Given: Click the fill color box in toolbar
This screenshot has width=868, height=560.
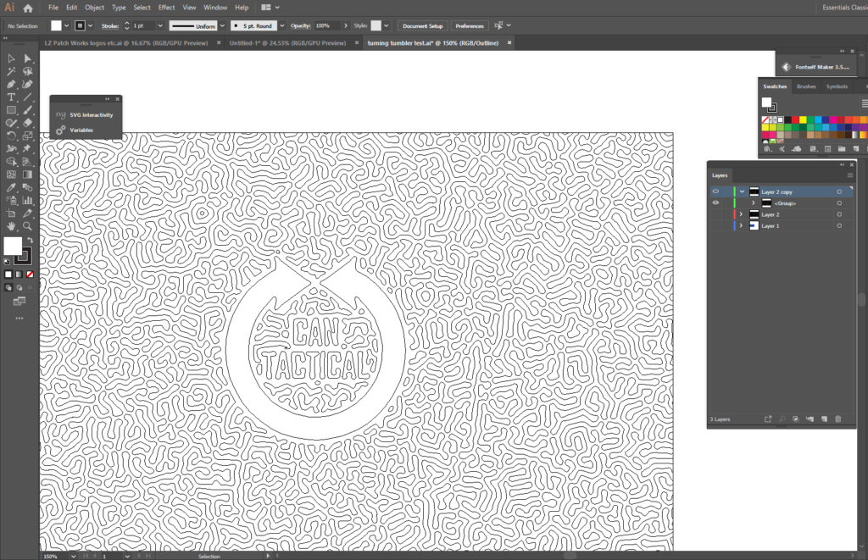Looking at the screenshot, I should (x=13, y=247).
